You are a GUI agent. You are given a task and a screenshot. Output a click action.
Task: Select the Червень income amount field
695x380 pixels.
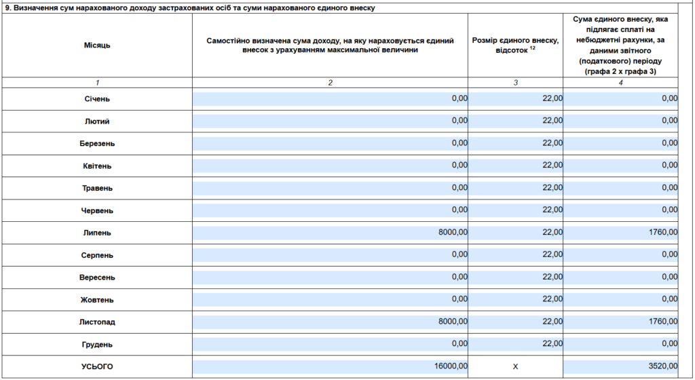tap(330, 210)
